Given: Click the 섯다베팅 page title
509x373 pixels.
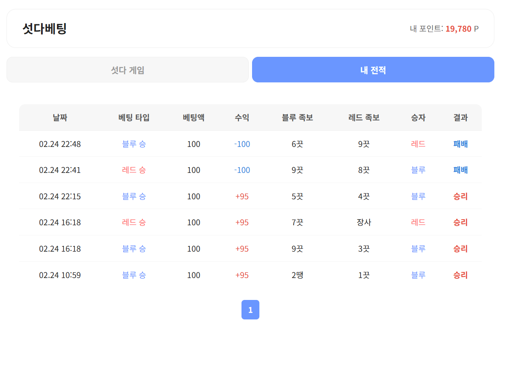Looking at the screenshot, I should point(44,28).
